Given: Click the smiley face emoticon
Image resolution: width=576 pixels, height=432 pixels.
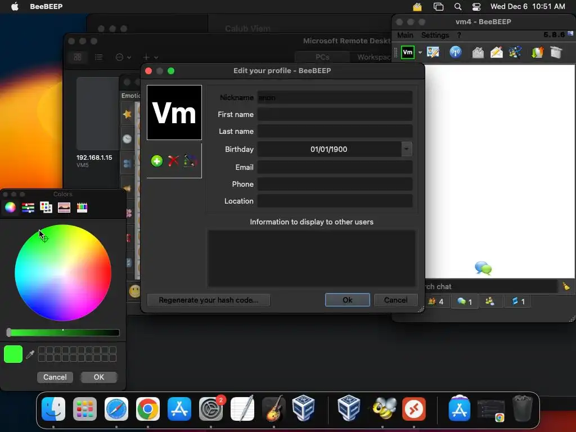Looking at the screenshot, I should [x=134, y=291].
